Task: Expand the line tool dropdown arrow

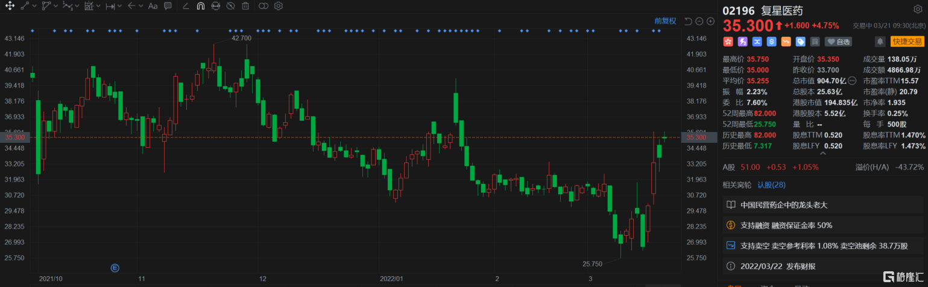Action: 35,6
